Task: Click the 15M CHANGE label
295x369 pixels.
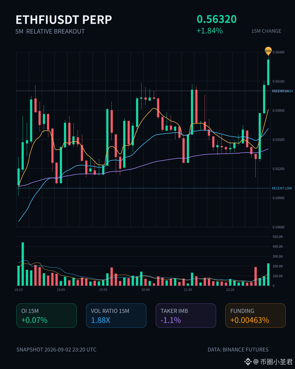Action: click(266, 31)
